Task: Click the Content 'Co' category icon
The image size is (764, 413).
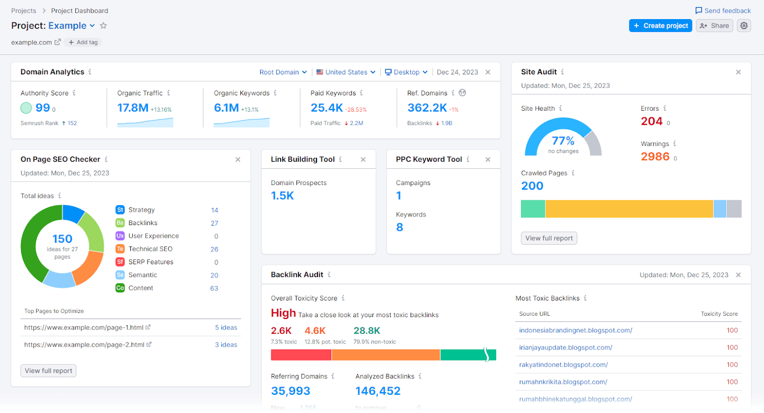Action: coord(120,288)
